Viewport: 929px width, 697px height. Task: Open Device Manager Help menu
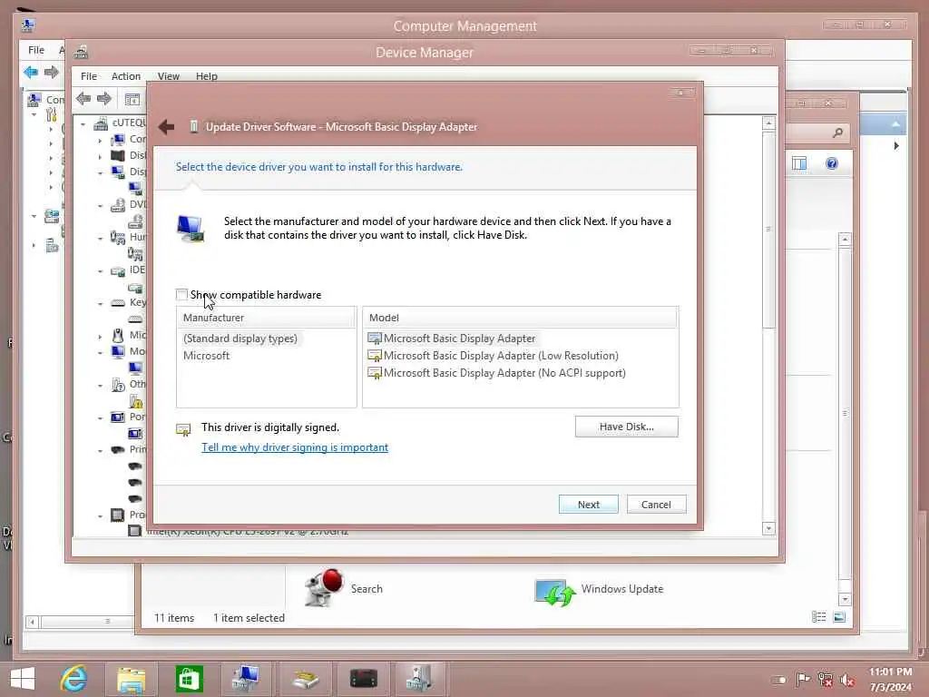(207, 76)
